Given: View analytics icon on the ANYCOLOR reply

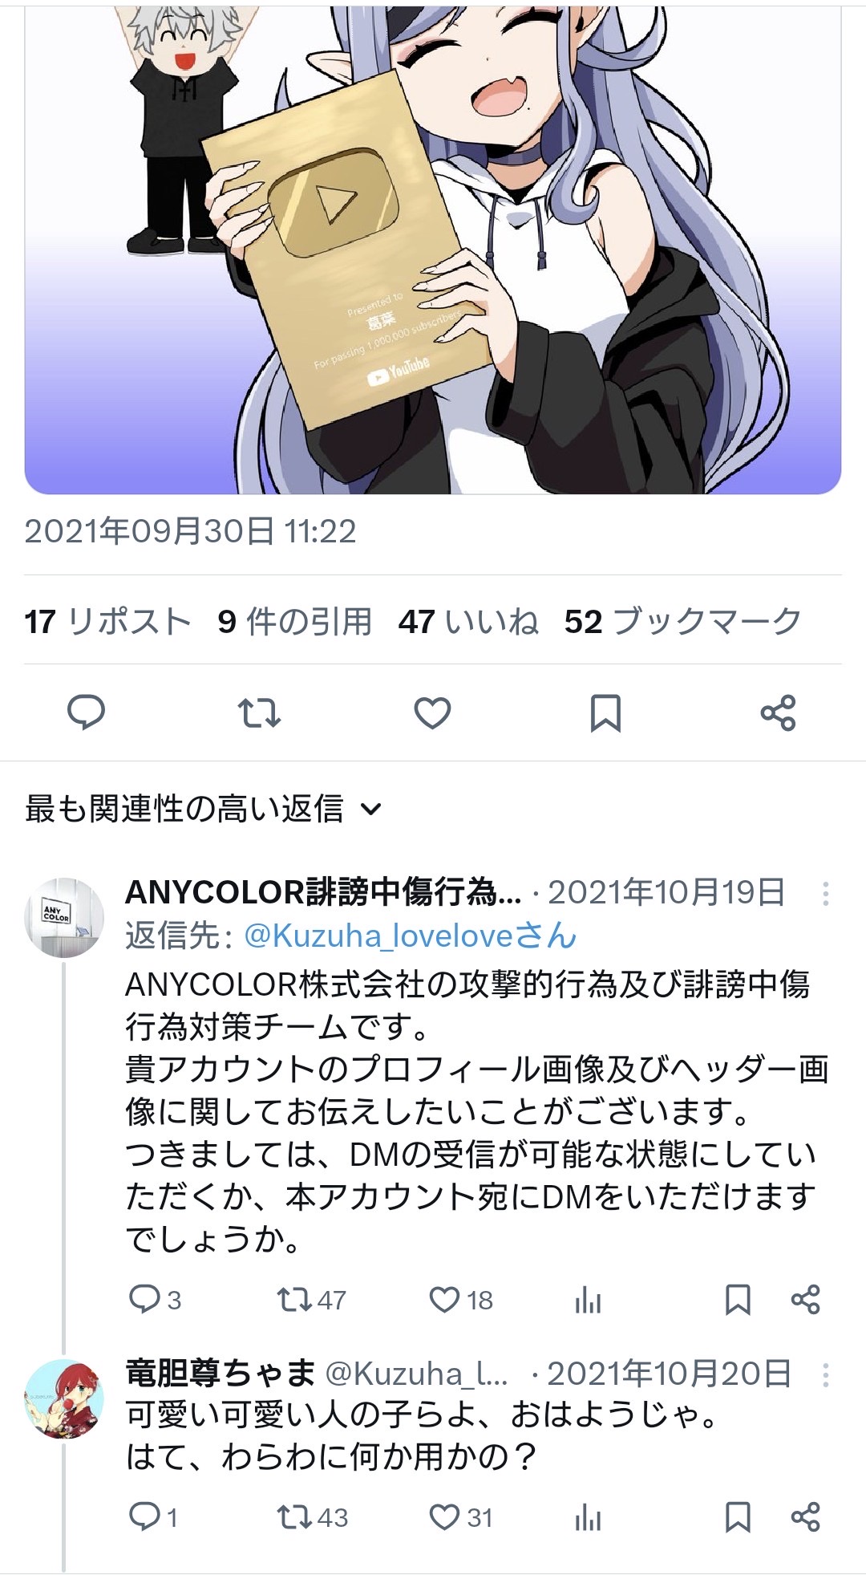Looking at the screenshot, I should tap(588, 1300).
